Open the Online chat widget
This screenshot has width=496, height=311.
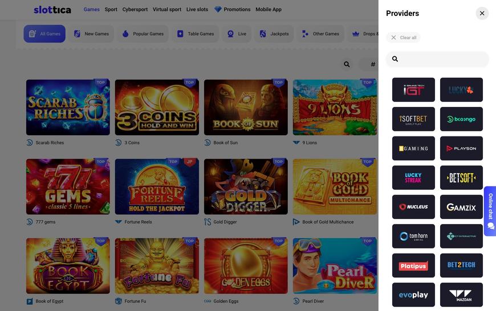(x=490, y=211)
